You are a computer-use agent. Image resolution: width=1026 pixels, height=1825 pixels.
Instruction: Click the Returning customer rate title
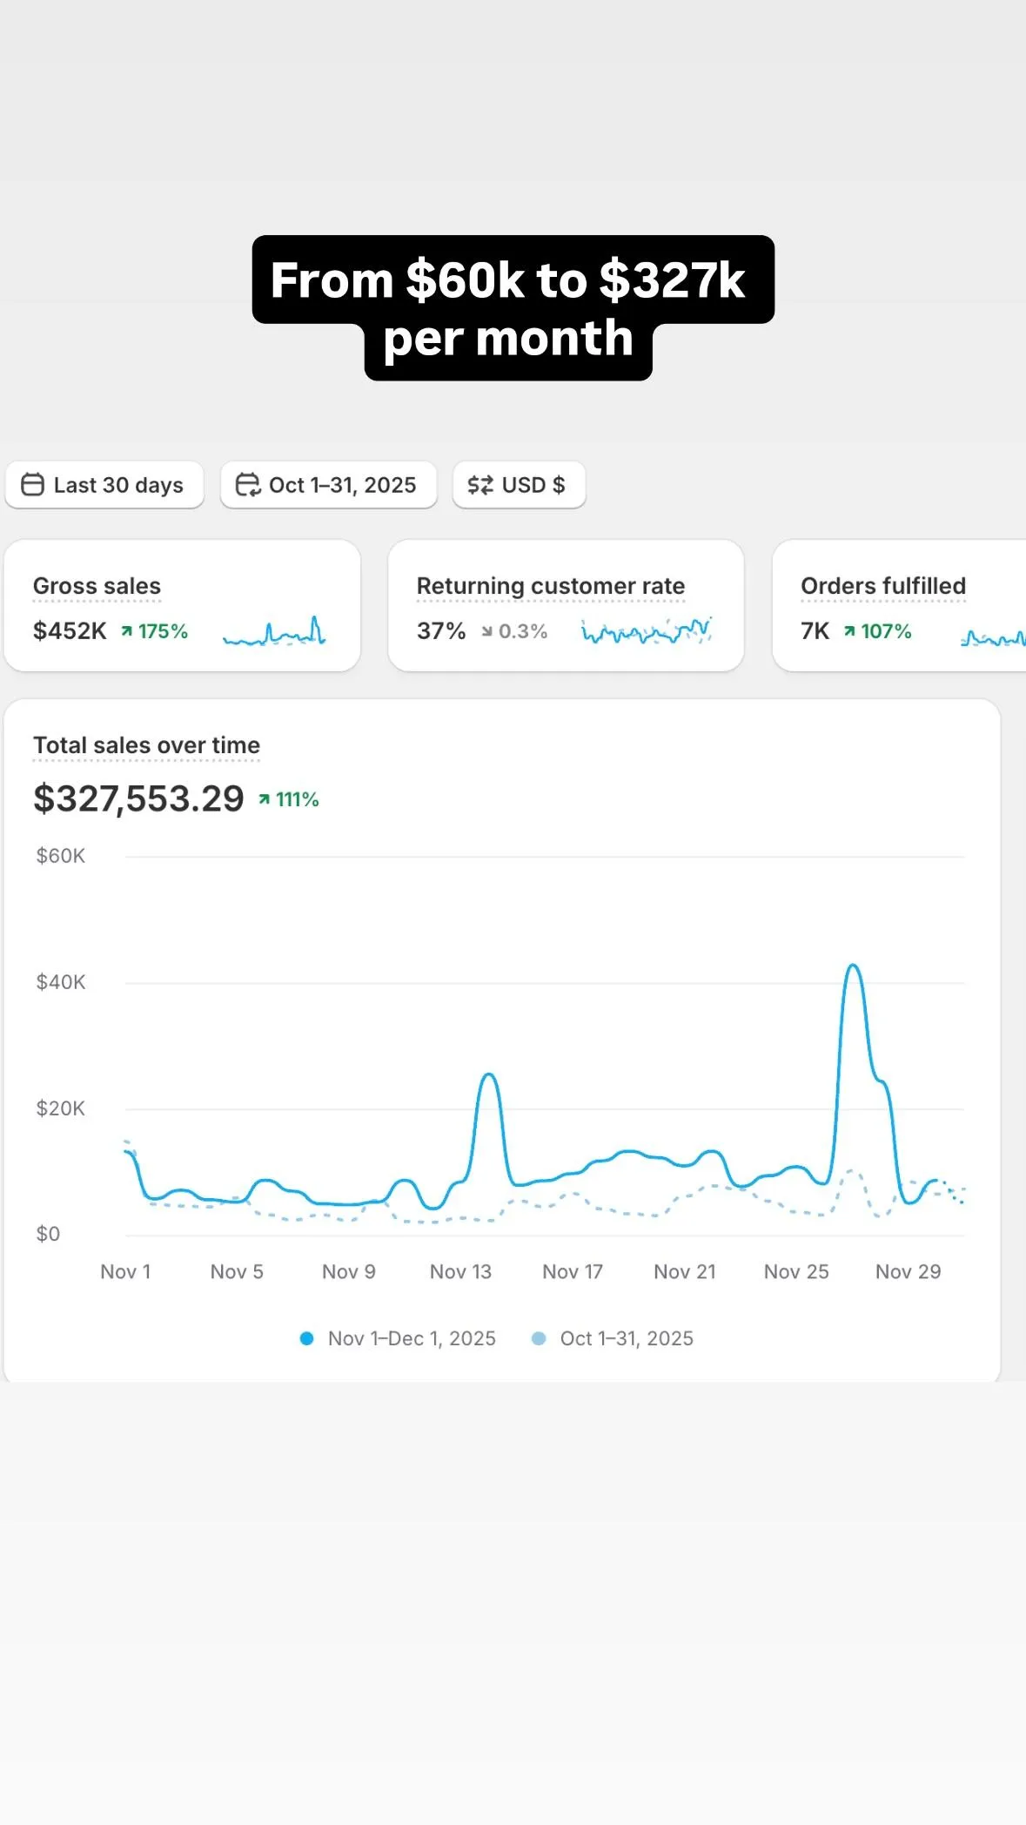[550, 586]
